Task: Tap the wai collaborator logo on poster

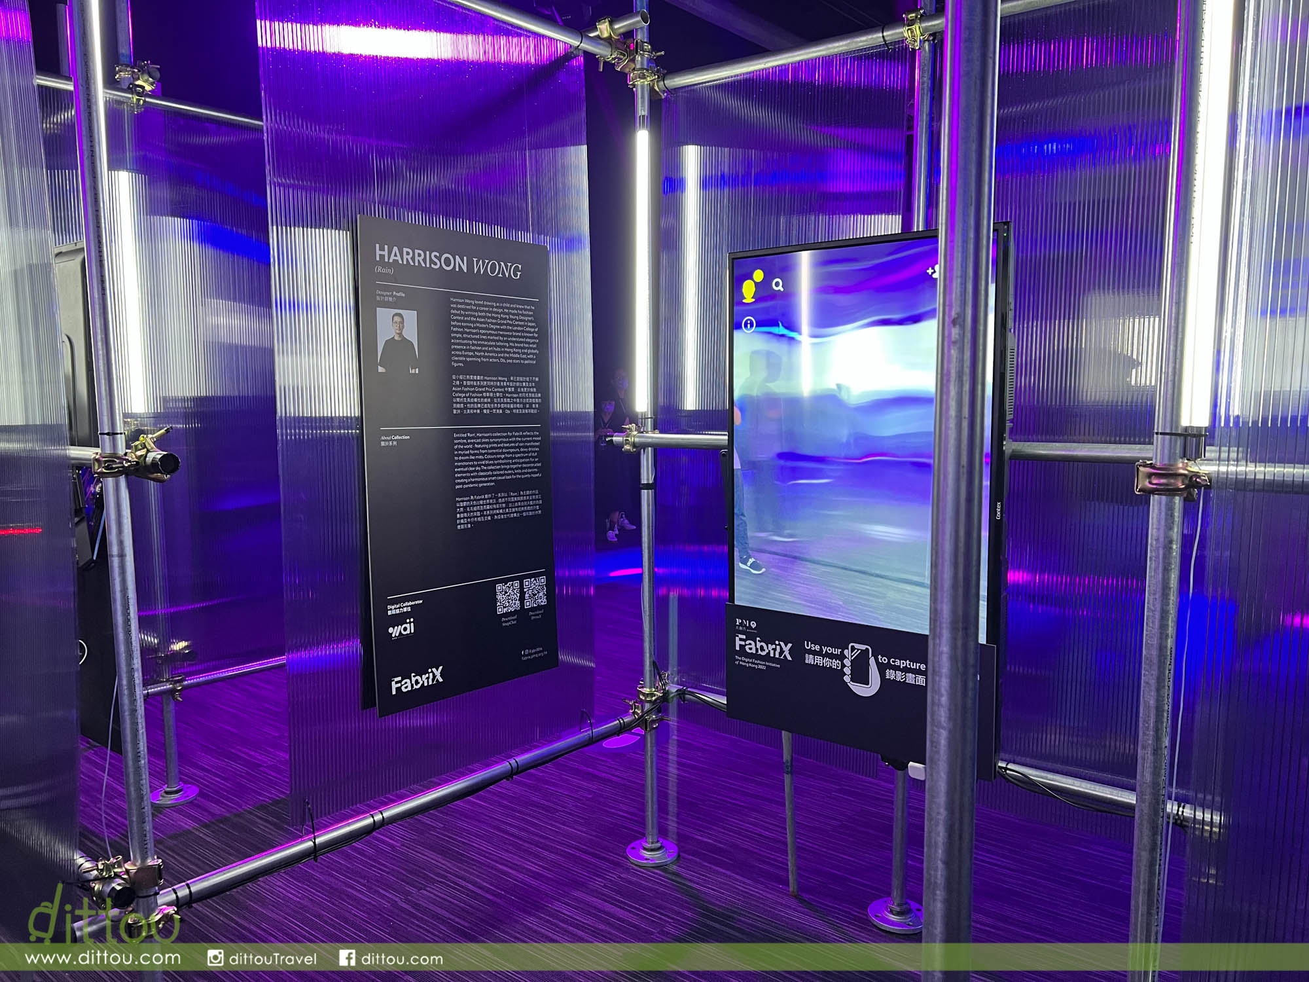Action: point(401,629)
